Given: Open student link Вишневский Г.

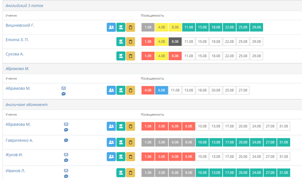Looking at the screenshot, I should click(20, 26).
